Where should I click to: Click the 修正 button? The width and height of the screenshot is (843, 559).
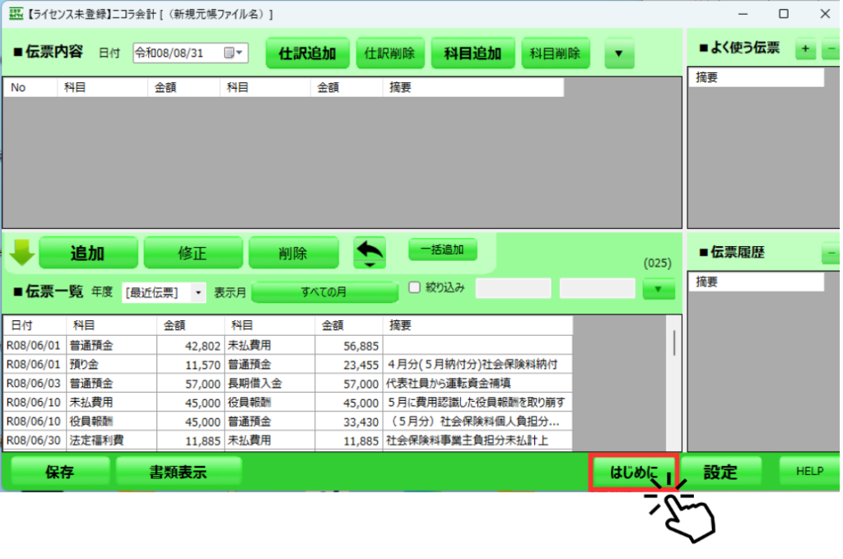193,253
